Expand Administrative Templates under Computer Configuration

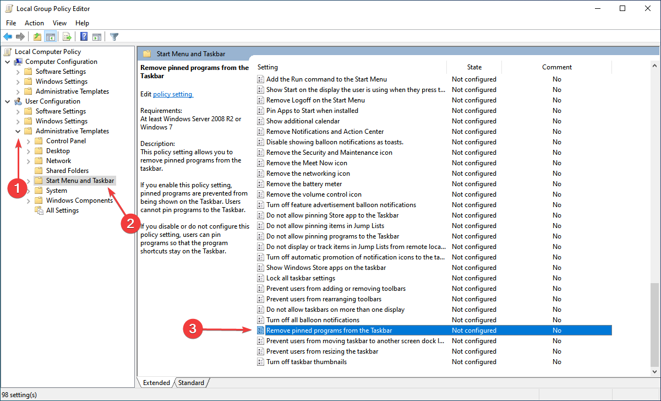pos(18,91)
